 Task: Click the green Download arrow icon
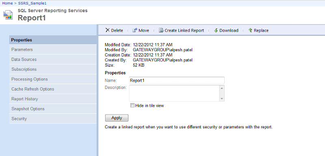point(216,30)
